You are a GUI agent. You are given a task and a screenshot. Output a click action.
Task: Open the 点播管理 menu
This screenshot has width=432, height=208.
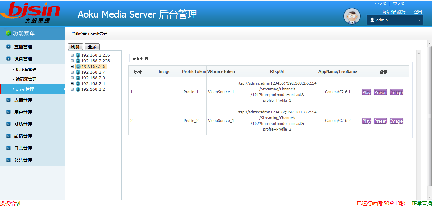tap(32, 100)
